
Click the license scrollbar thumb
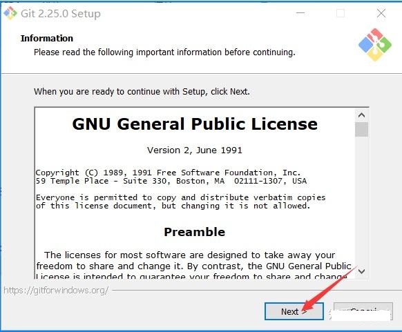(361, 129)
